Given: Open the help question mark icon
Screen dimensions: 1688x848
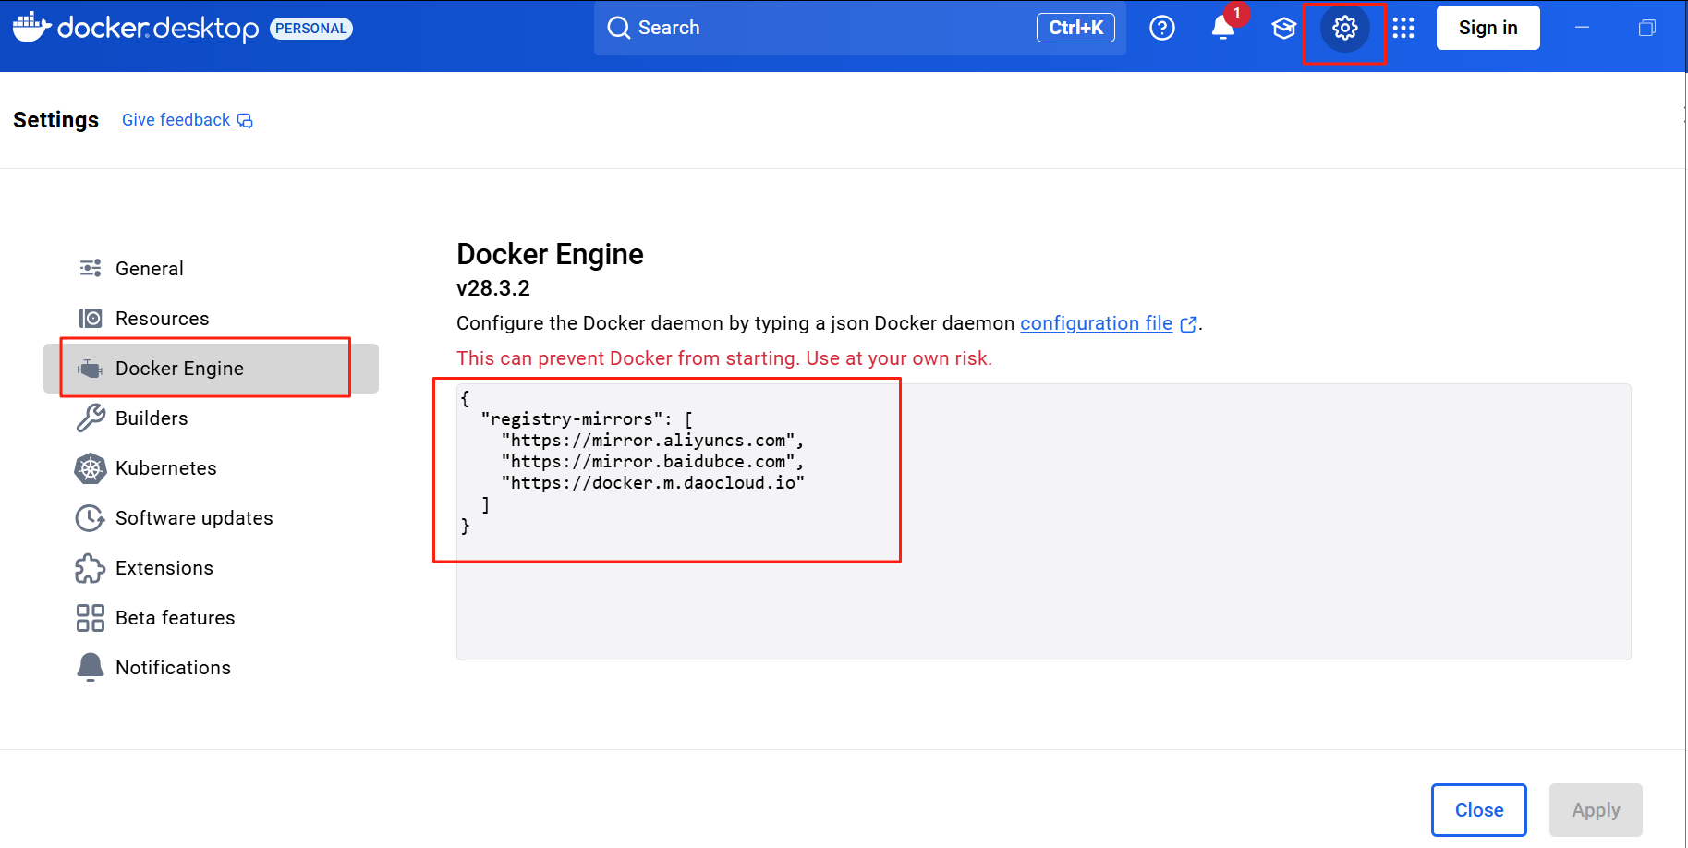Looking at the screenshot, I should click(x=1162, y=28).
